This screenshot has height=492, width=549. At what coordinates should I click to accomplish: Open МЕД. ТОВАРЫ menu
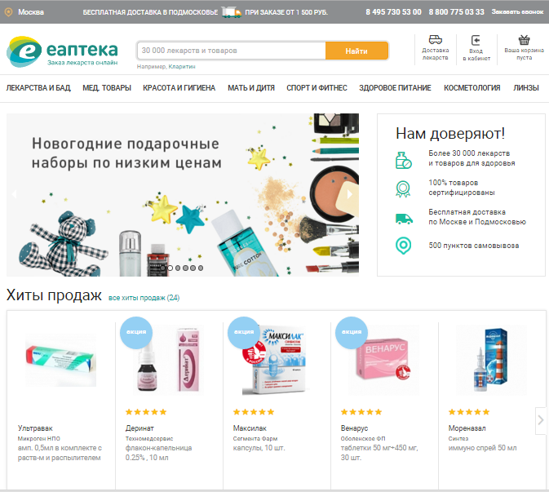click(107, 88)
